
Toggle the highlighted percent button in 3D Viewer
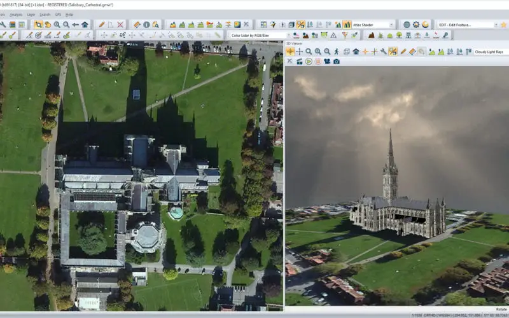click(x=393, y=52)
